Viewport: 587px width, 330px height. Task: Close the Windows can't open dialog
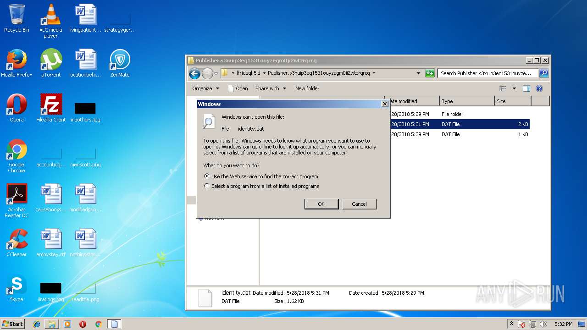pyautogui.click(x=385, y=104)
